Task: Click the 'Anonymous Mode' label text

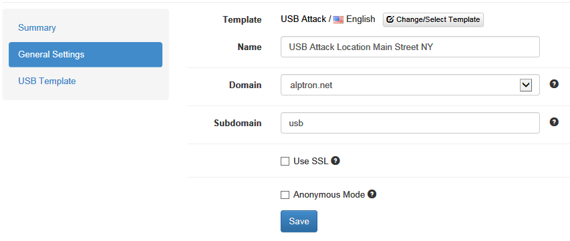Action: (x=329, y=194)
